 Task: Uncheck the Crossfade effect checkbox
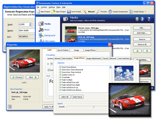(60, 77)
